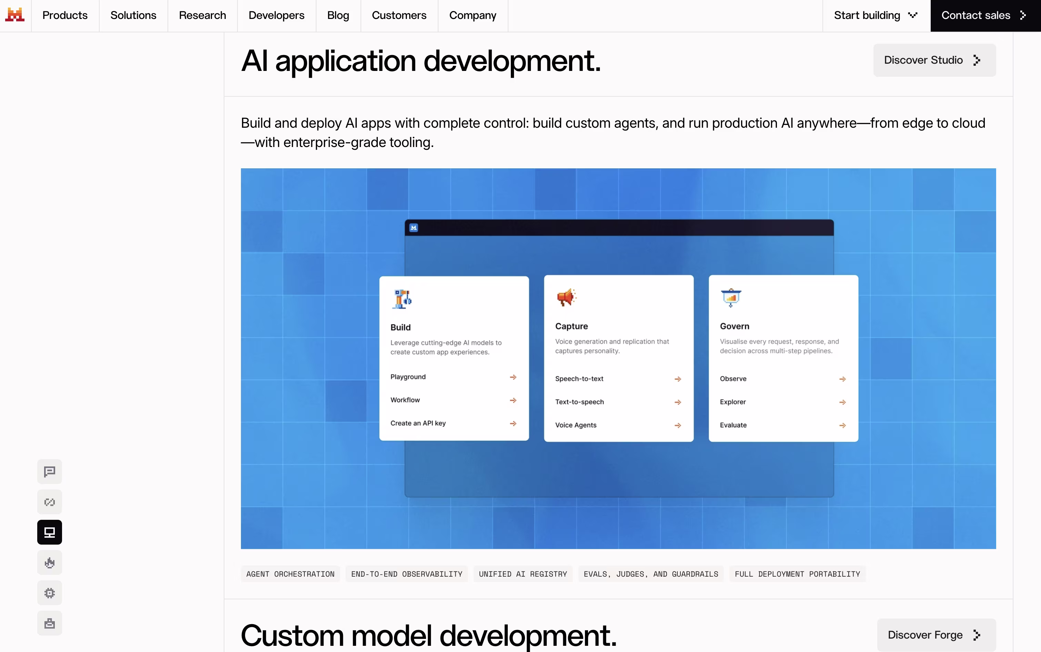Open the Solutions menu
The width and height of the screenshot is (1041, 652).
(x=133, y=15)
